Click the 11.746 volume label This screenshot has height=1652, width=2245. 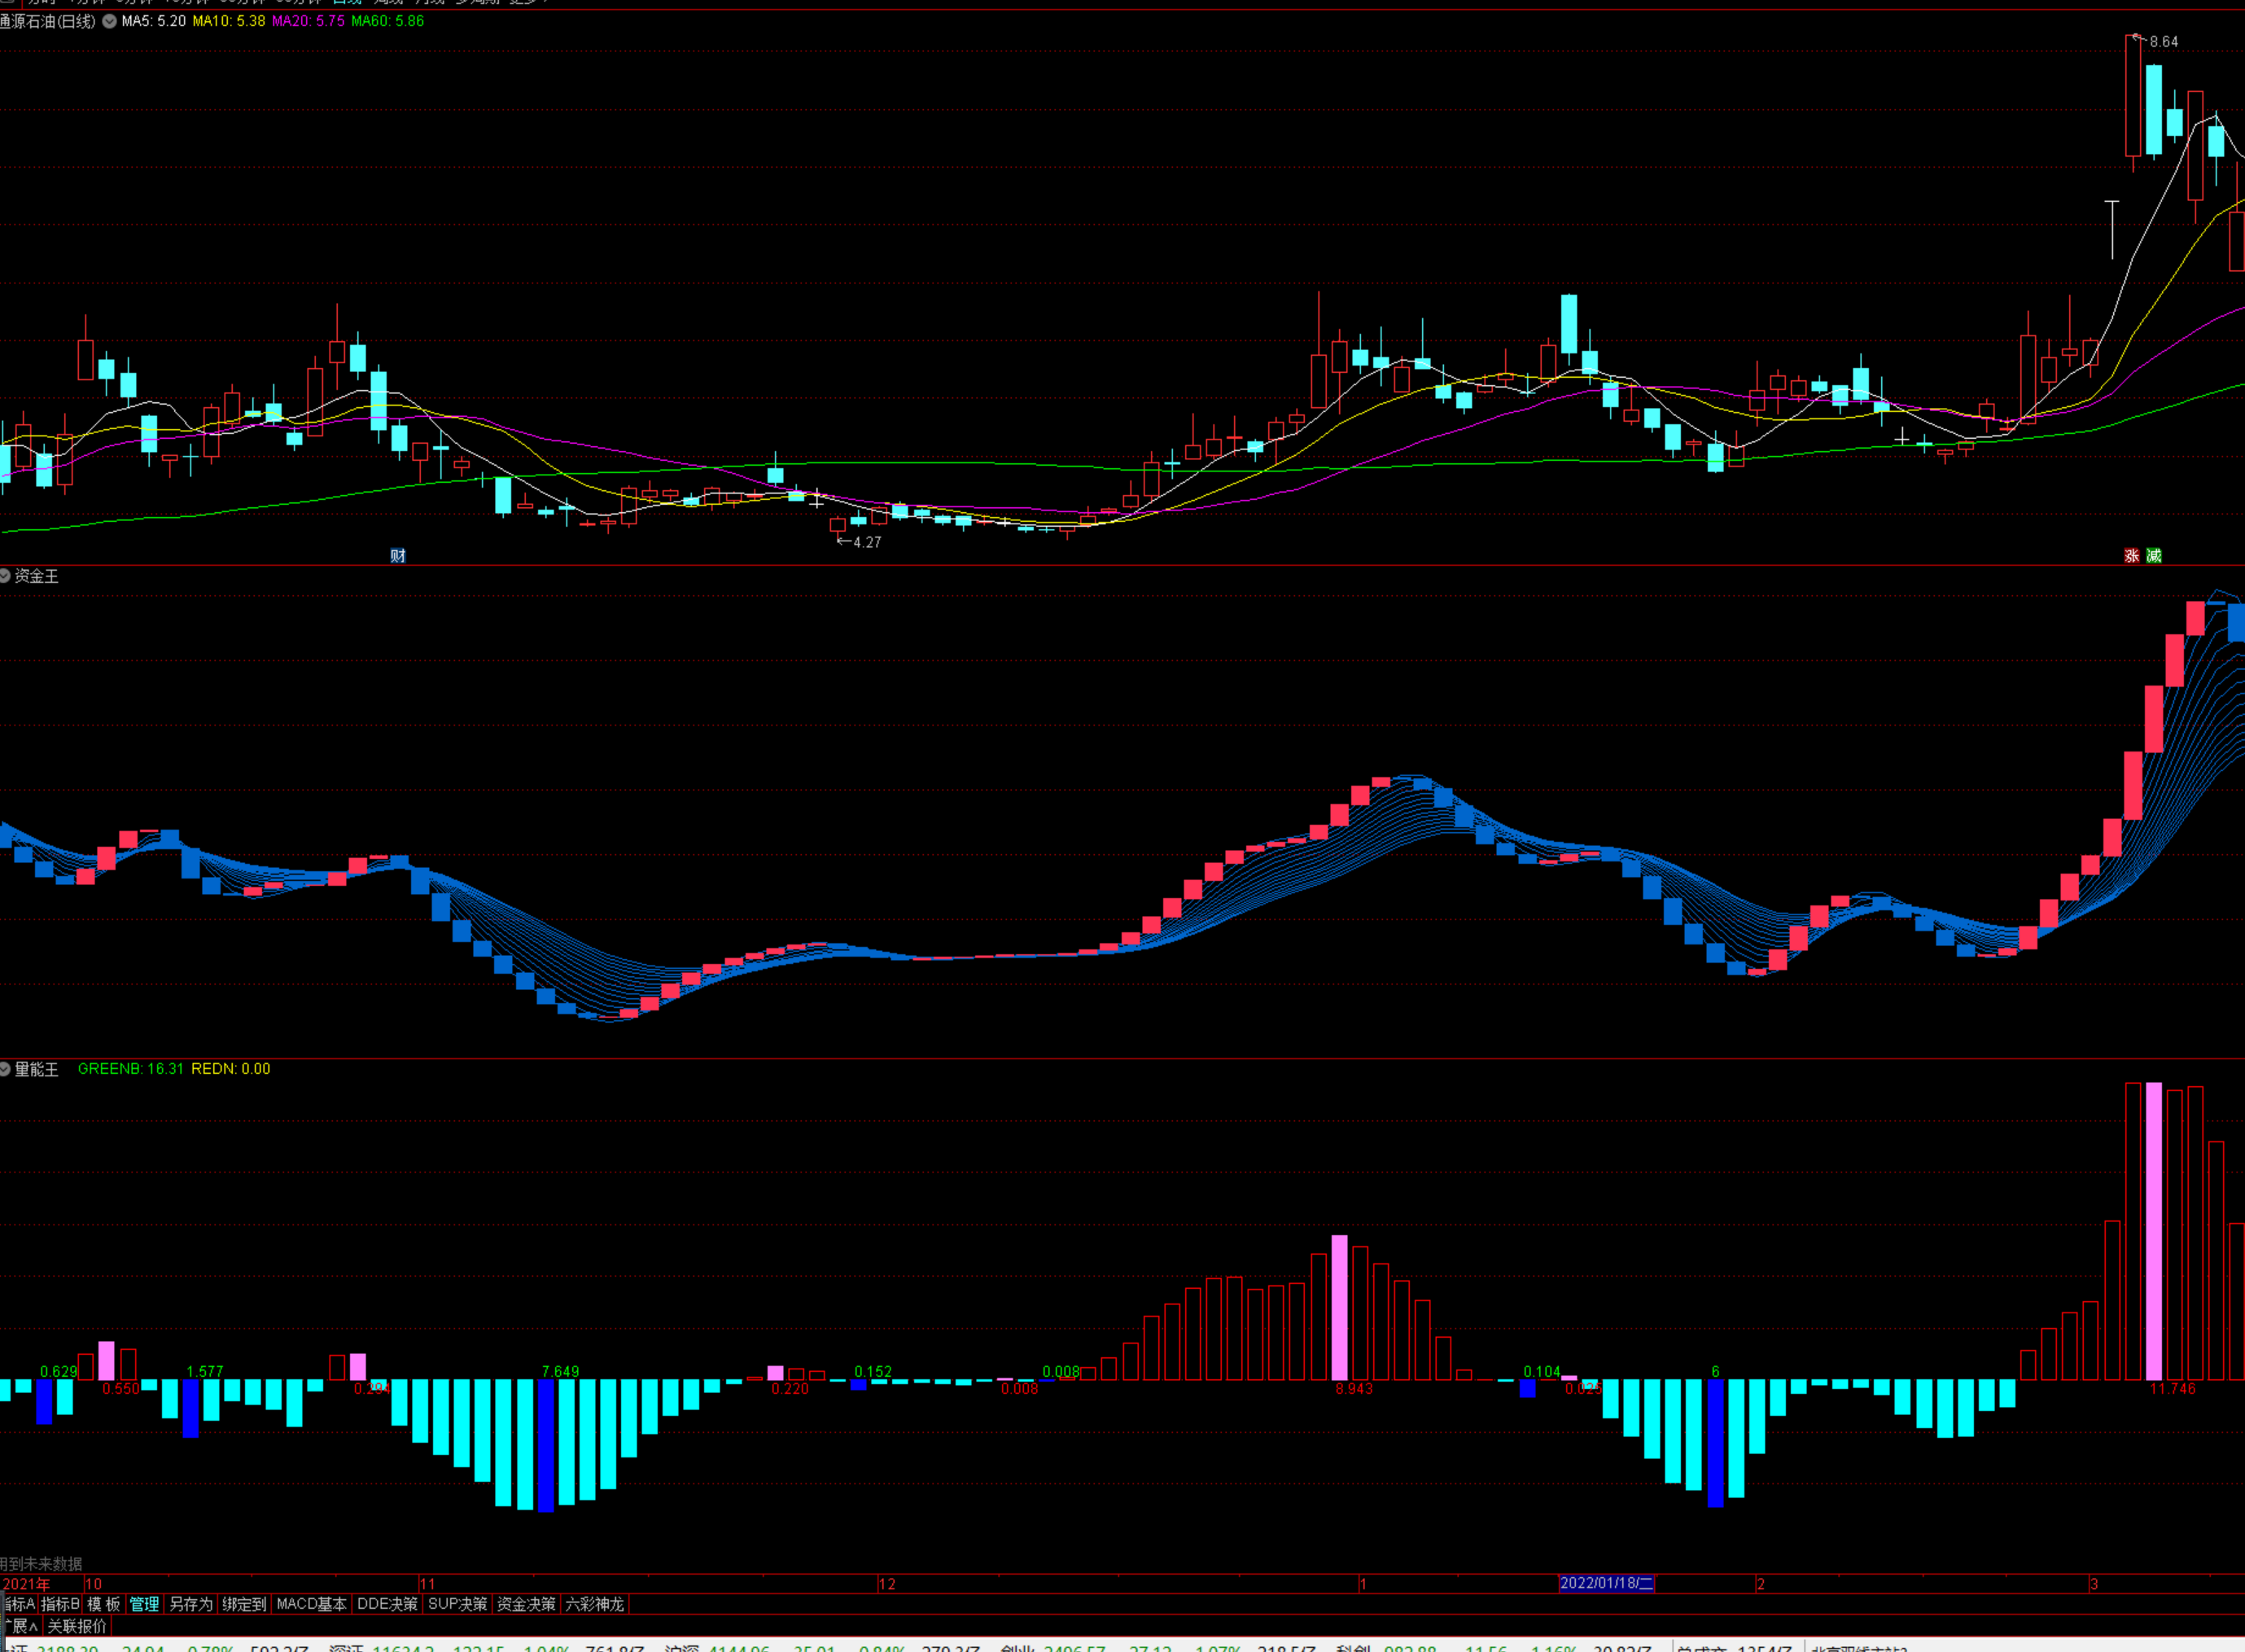click(2172, 1389)
